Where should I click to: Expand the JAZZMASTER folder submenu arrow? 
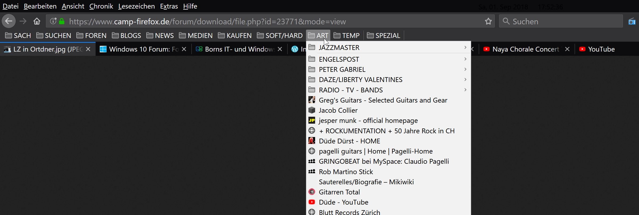pos(465,47)
